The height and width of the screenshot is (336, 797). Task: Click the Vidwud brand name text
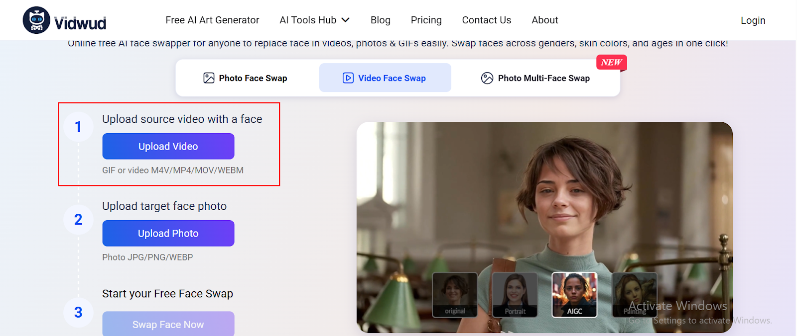coord(80,23)
